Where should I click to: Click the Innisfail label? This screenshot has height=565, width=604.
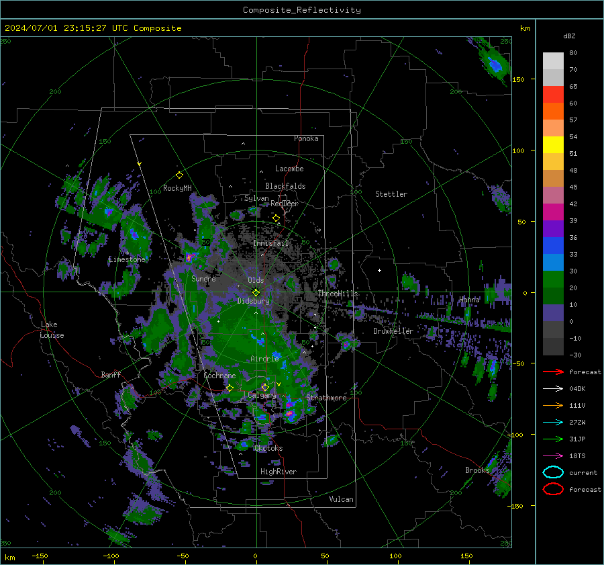point(271,243)
